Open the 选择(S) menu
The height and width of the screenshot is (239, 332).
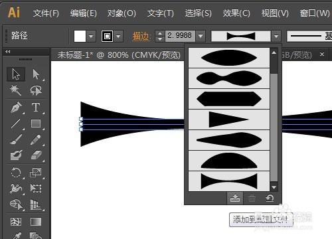[x=199, y=13]
